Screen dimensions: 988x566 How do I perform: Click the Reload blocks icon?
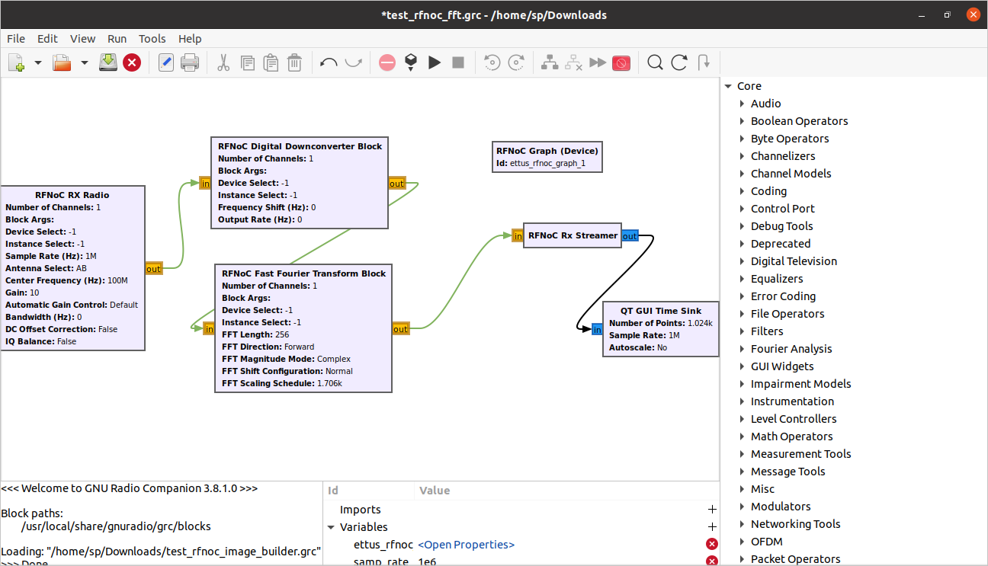coord(679,62)
